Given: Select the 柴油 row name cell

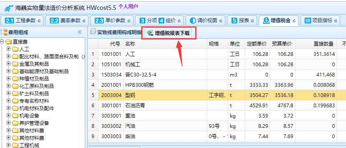Looking at the screenshot, I should click(165, 136).
